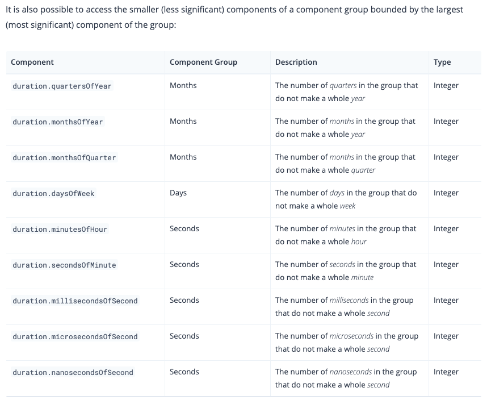Click the duration.secondsOfMinute code entry

click(x=64, y=265)
